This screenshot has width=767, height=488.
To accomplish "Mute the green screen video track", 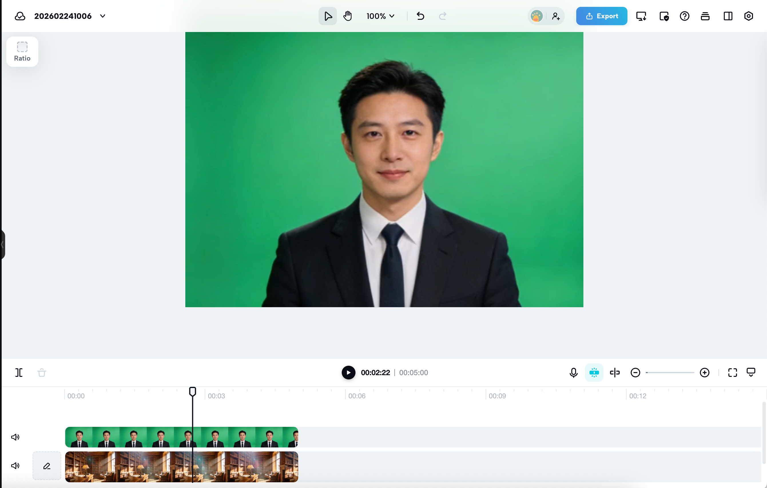I will [15, 437].
